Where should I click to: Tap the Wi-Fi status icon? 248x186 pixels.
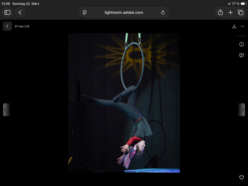coord(229,4)
